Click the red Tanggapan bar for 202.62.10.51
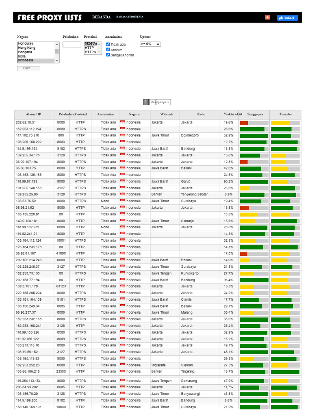312x416 pixels. pyautogui.click(x=244, y=123)
